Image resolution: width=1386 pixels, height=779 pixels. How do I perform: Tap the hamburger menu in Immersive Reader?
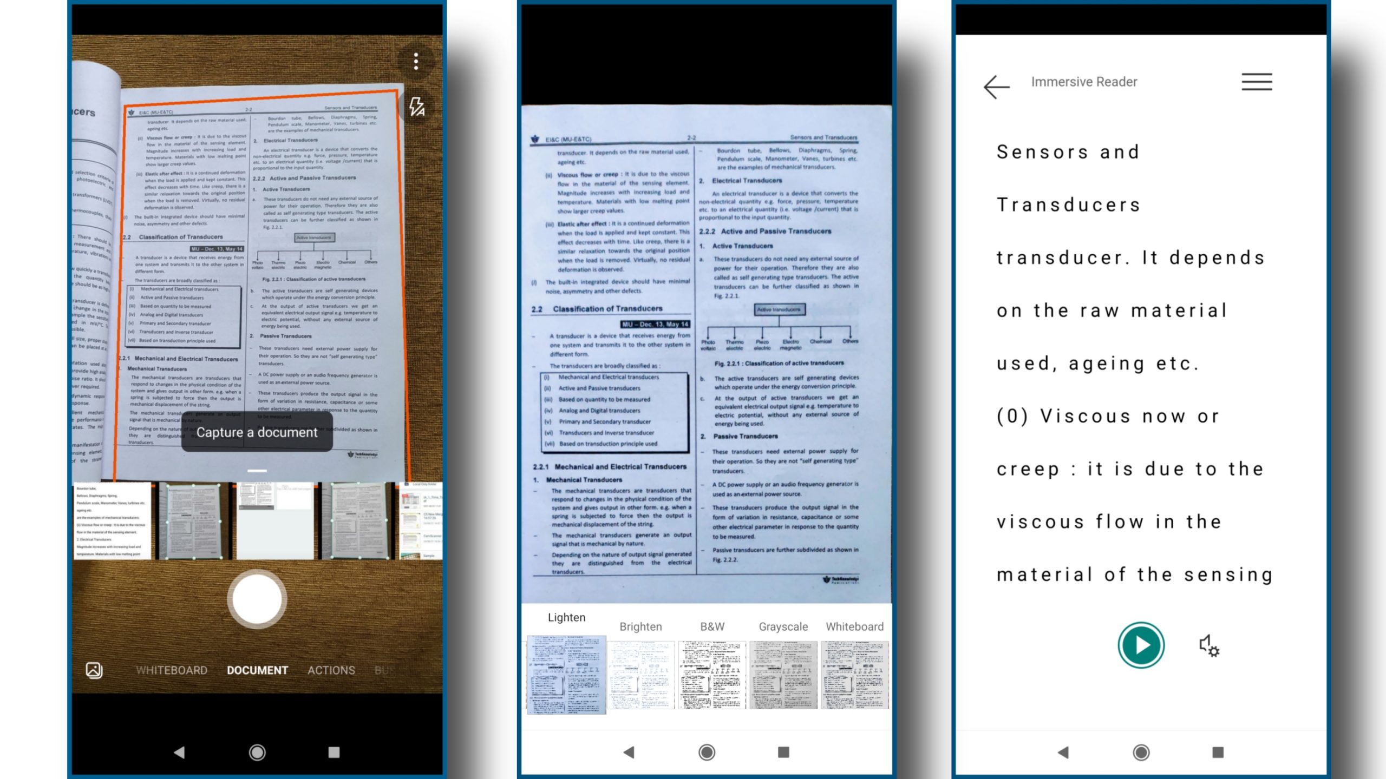[x=1257, y=82]
